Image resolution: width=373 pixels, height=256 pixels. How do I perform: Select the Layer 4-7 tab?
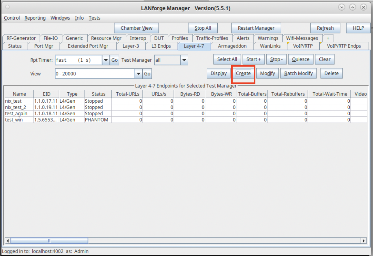[x=194, y=46]
